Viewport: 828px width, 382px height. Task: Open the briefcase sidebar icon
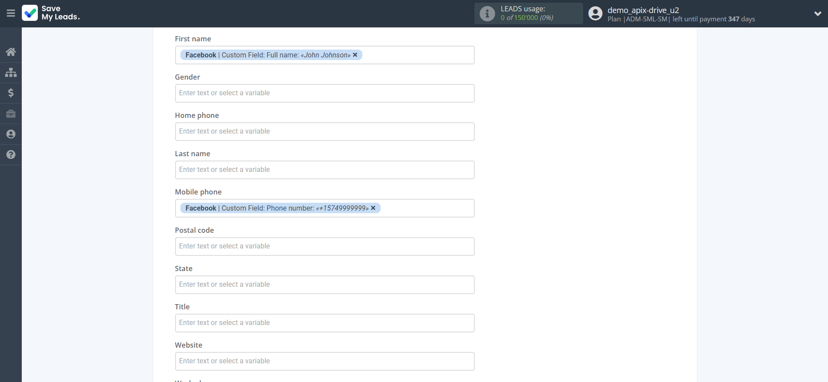[x=11, y=114]
